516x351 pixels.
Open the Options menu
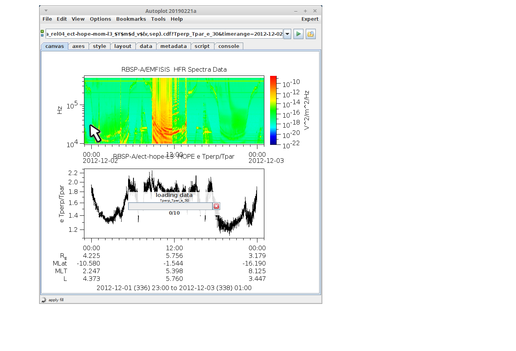coord(100,19)
